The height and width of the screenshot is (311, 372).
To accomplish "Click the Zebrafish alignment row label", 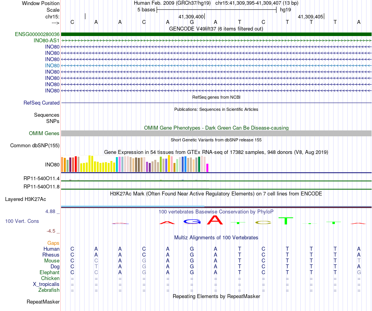I will pyautogui.click(x=49, y=290).
